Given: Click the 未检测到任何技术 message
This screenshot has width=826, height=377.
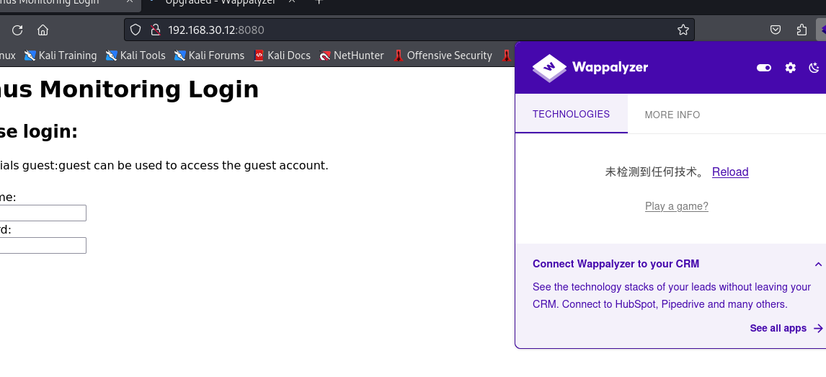Looking at the screenshot, I should pos(654,172).
